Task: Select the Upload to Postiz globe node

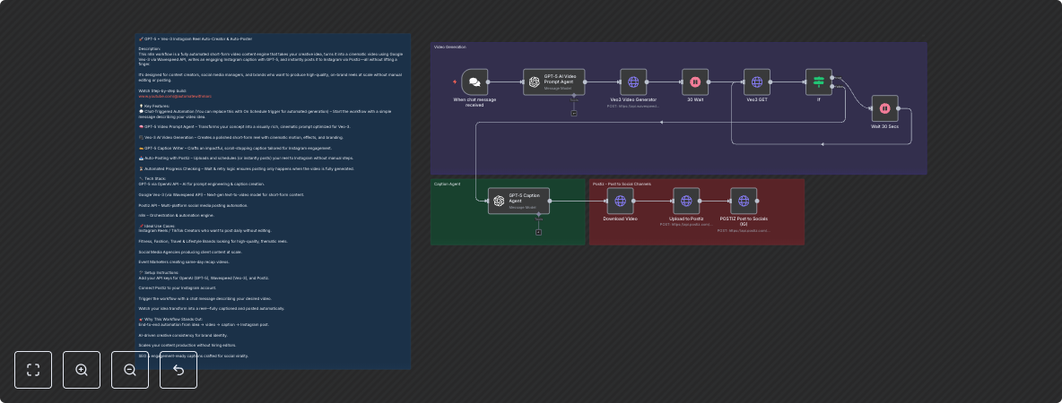Action: 686,201
